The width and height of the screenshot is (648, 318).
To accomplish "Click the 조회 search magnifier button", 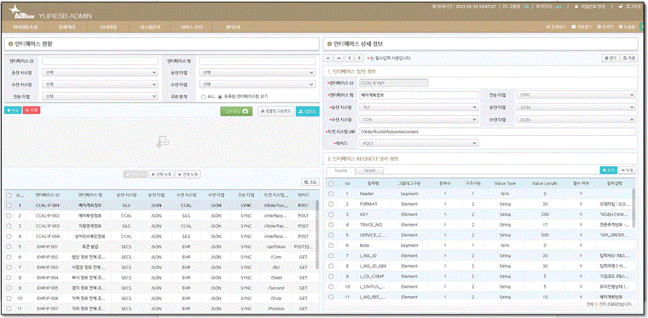I will coord(310,181).
